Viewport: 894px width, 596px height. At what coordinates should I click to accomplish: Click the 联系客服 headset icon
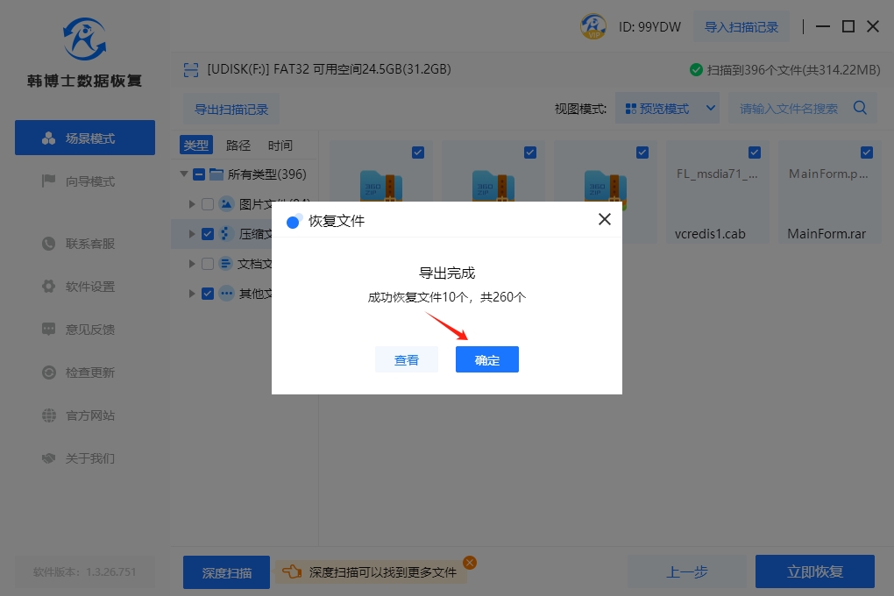[x=49, y=244]
